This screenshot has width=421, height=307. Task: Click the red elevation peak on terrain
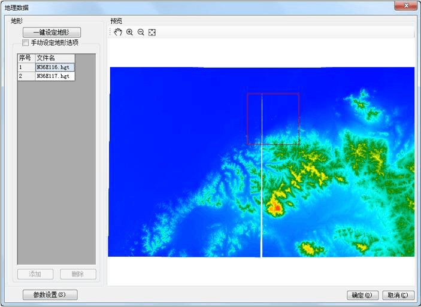point(275,208)
